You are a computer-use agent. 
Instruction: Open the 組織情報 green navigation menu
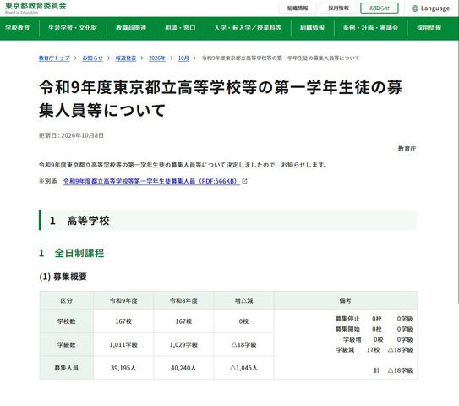click(x=313, y=28)
